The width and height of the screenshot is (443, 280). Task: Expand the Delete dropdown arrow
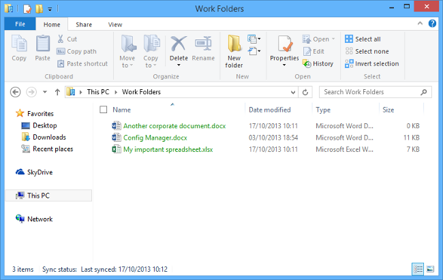[x=179, y=65]
